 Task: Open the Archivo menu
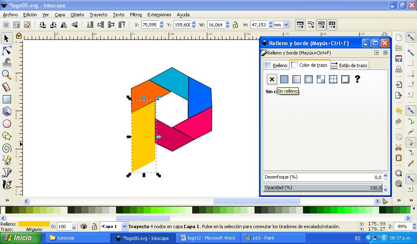(x=10, y=15)
